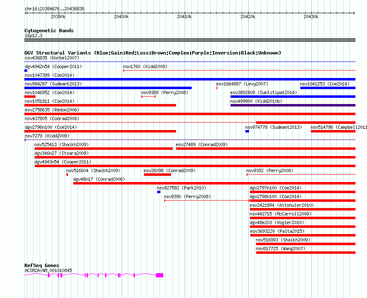Open nsv442715 (McCarroll2008) variant

280,214
